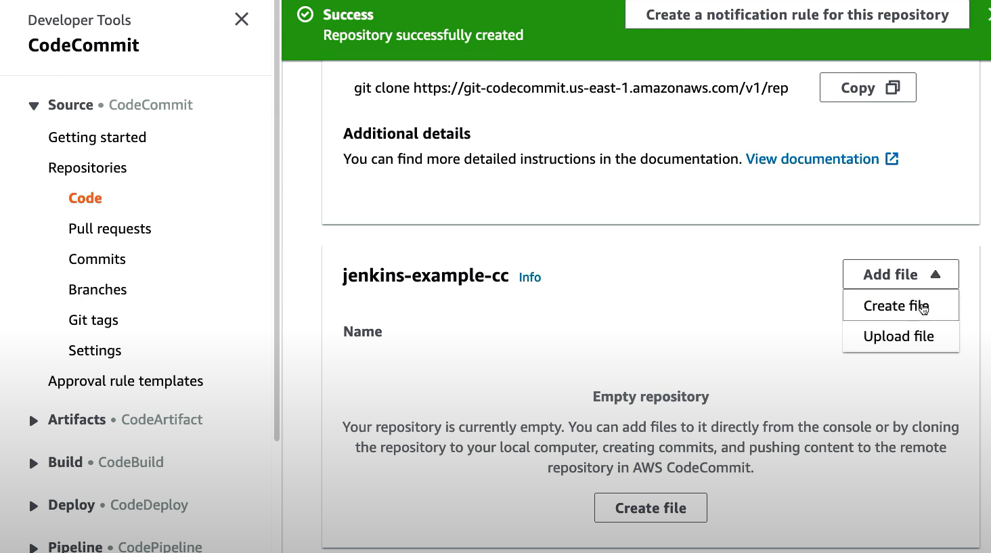Expand the Artifacts CodeArtifact section
Screen dimensions: 991x553
coord(33,421)
